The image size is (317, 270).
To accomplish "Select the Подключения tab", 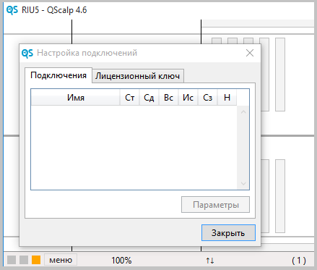I will (x=58, y=75).
